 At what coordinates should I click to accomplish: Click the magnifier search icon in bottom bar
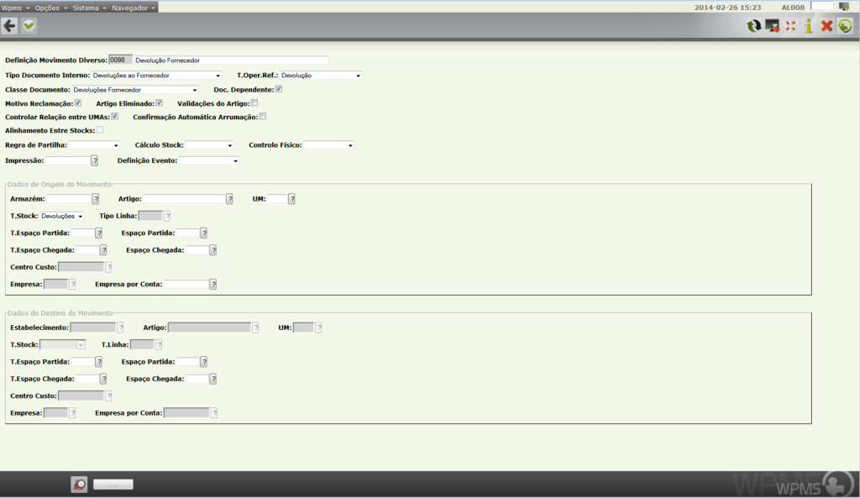79,485
